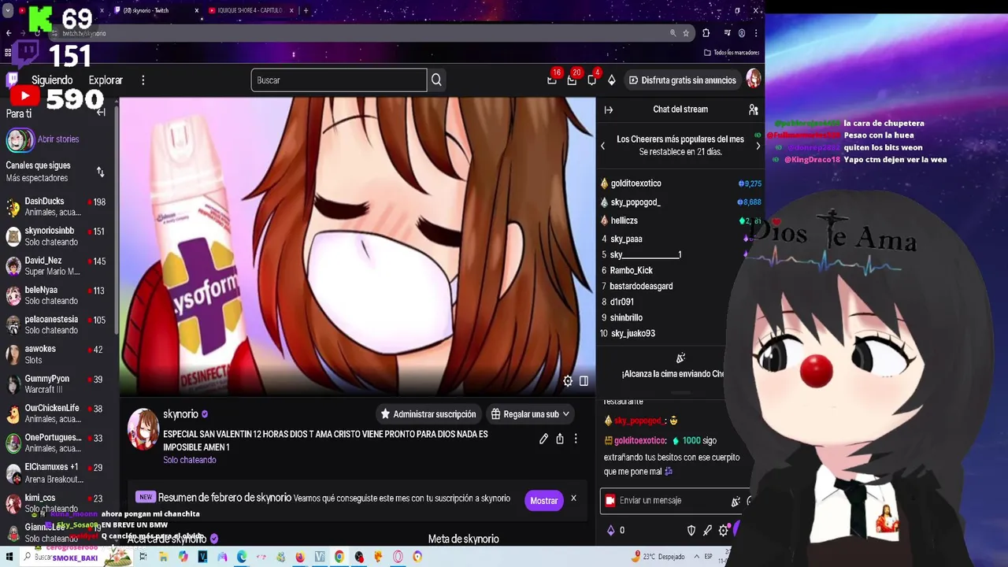Open chat settings gear icon

click(x=724, y=531)
